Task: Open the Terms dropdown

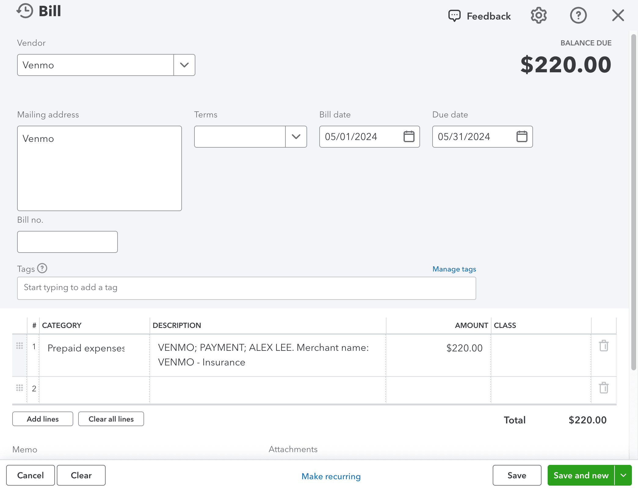Action: coord(296,137)
